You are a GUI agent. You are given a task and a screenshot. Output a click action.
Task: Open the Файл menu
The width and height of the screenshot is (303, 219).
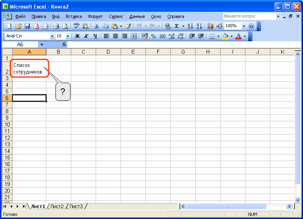(x=20, y=16)
